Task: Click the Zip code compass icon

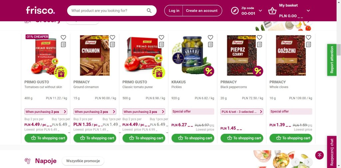Action: pos(235,11)
